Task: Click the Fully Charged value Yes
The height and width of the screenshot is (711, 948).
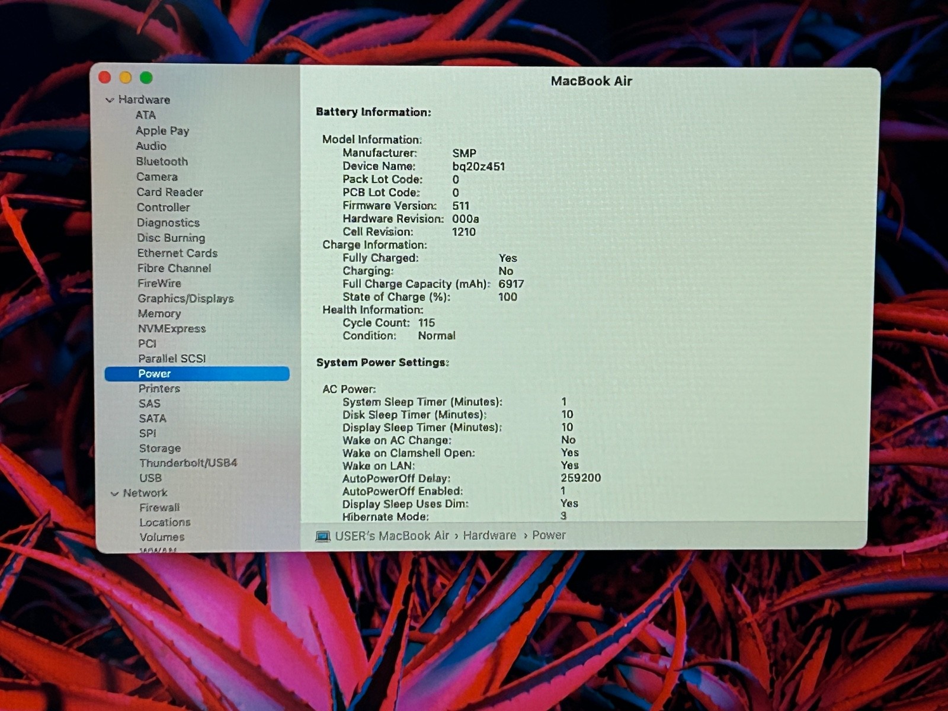Action: tap(508, 258)
